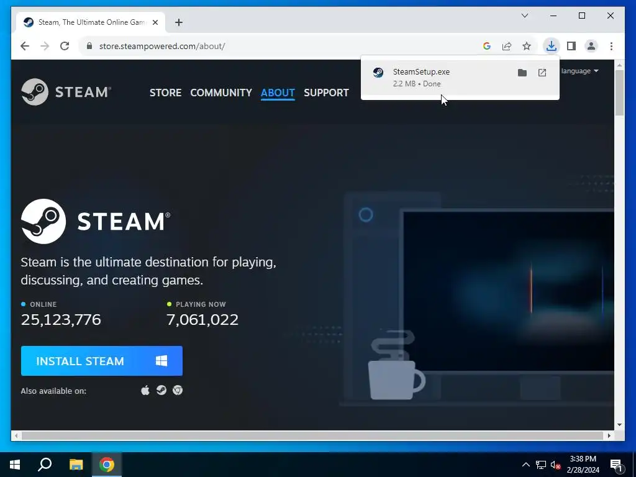The width and height of the screenshot is (636, 477).
Task: Open the SUPPORT menu
Action: pyautogui.click(x=326, y=93)
